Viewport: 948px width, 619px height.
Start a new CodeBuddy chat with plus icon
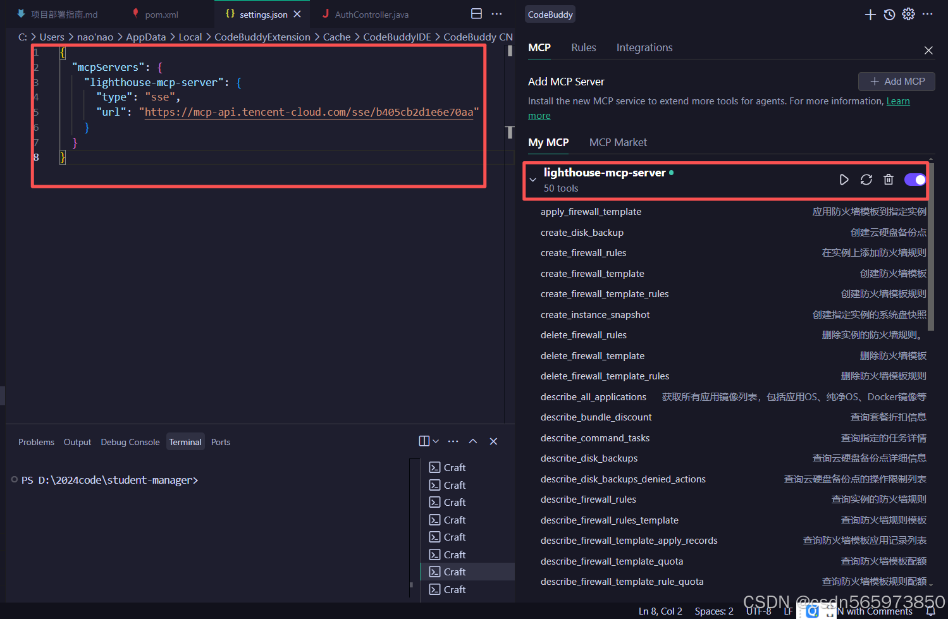point(870,15)
